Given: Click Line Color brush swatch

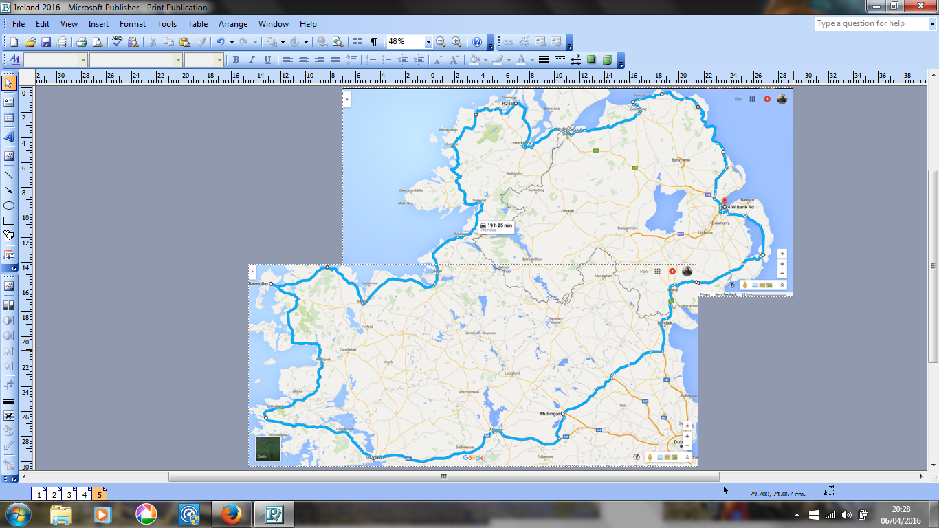Looking at the screenshot, I should [x=497, y=60].
